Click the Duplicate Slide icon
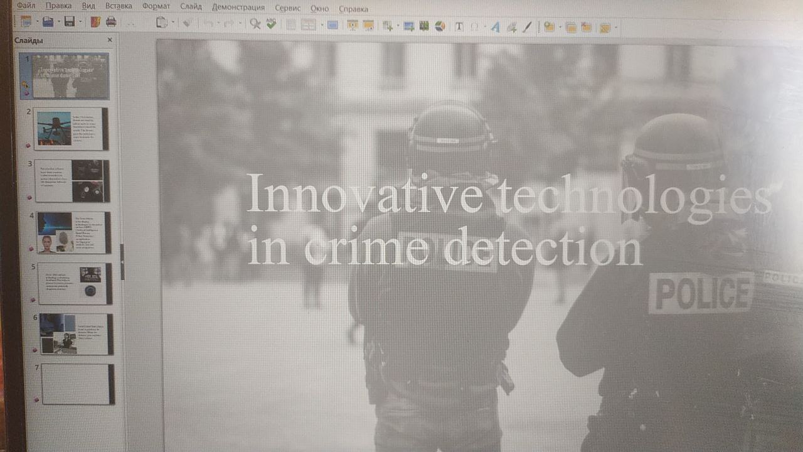803x452 pixels. (x=571, y=27)
